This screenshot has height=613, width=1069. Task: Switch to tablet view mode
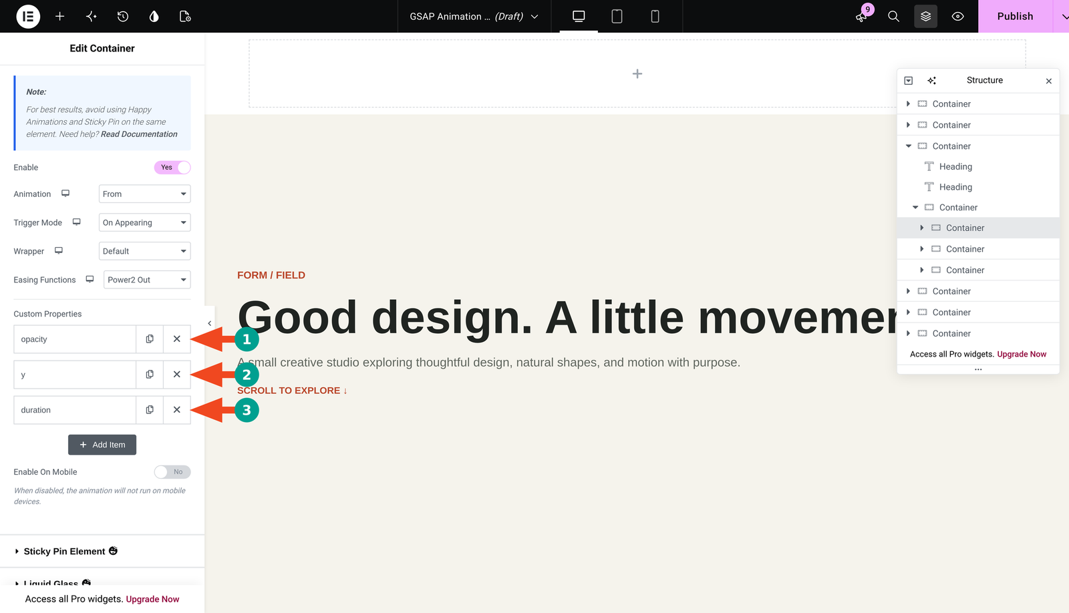[x=617, y=16]
